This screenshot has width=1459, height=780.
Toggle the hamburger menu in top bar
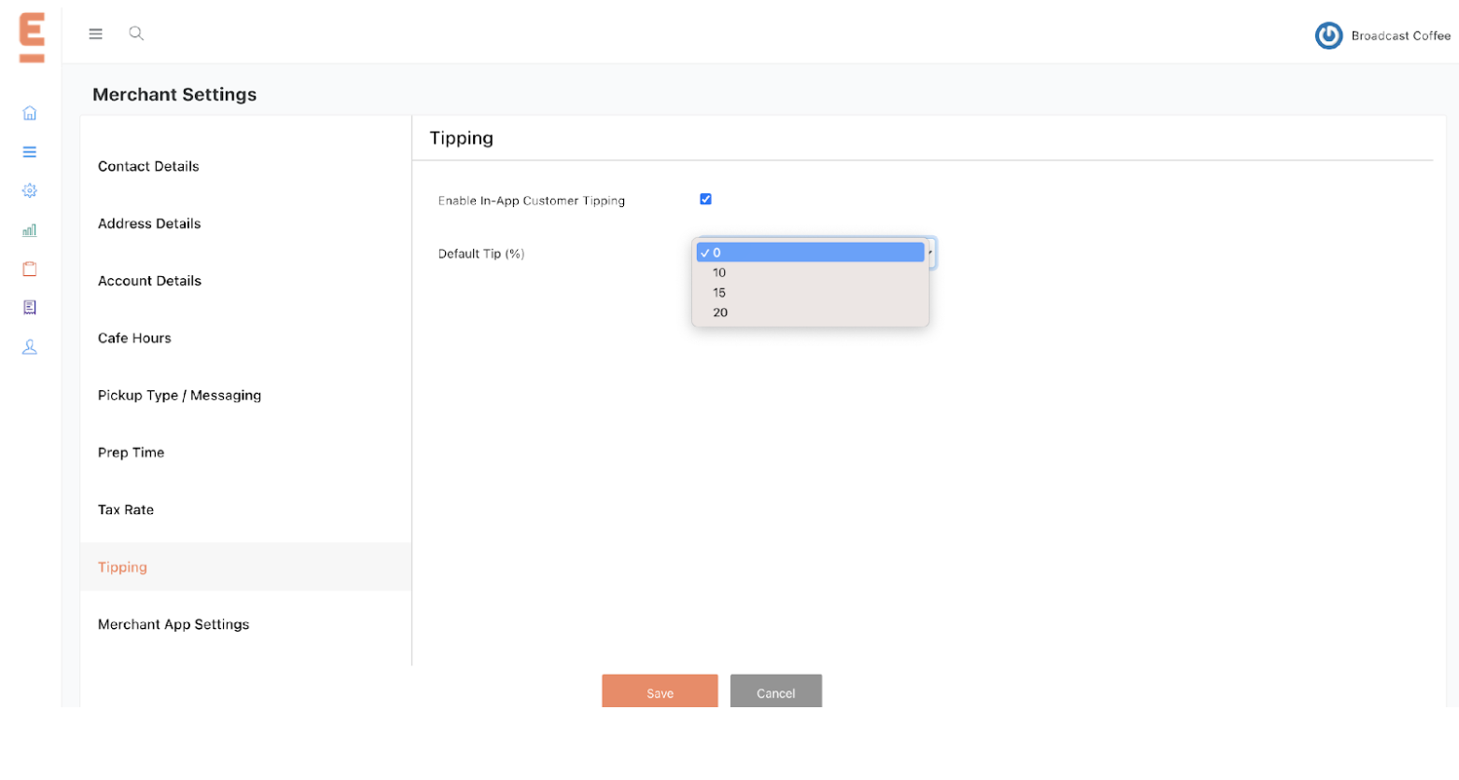(95, 34)
